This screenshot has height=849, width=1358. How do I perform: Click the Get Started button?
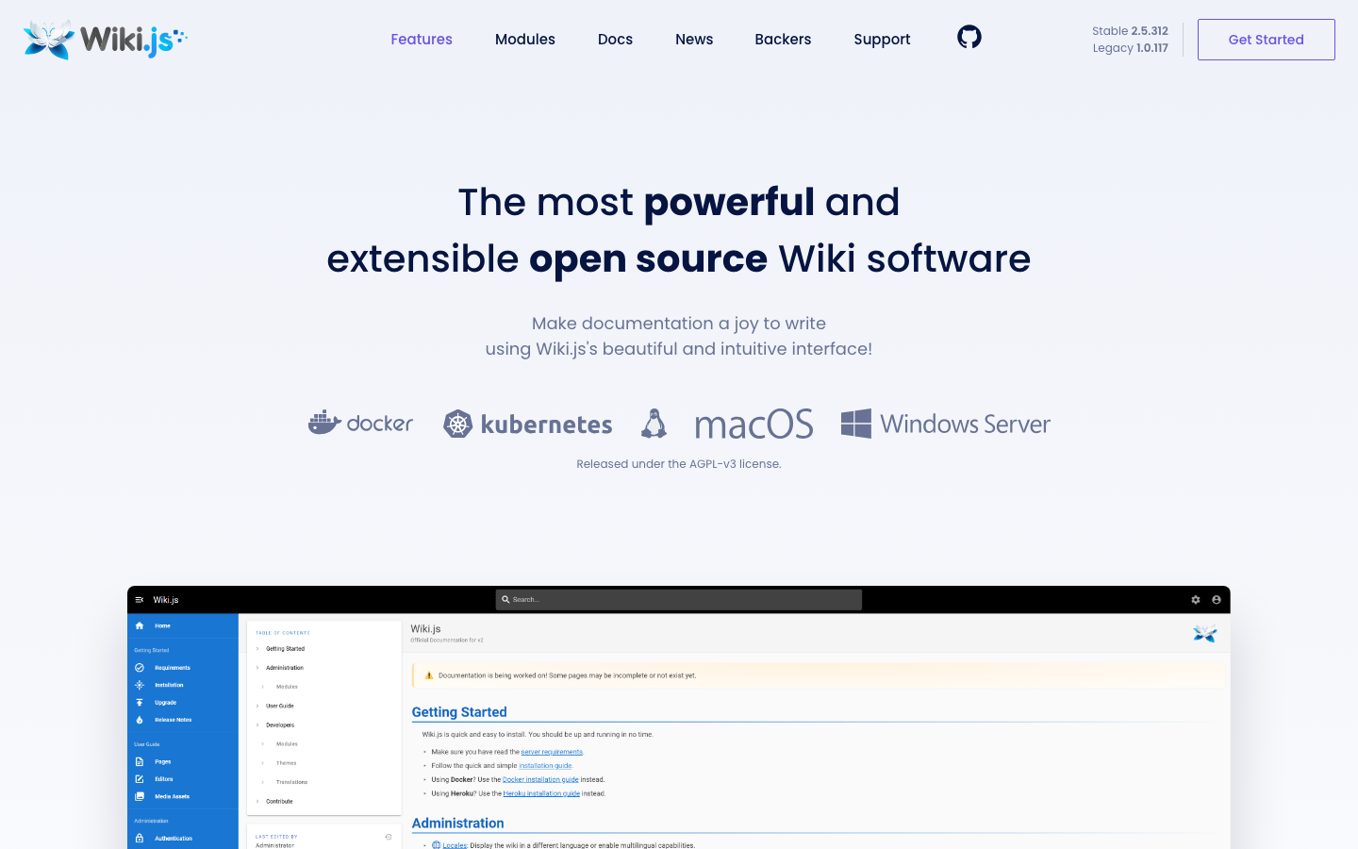(x=1266, y=40)
